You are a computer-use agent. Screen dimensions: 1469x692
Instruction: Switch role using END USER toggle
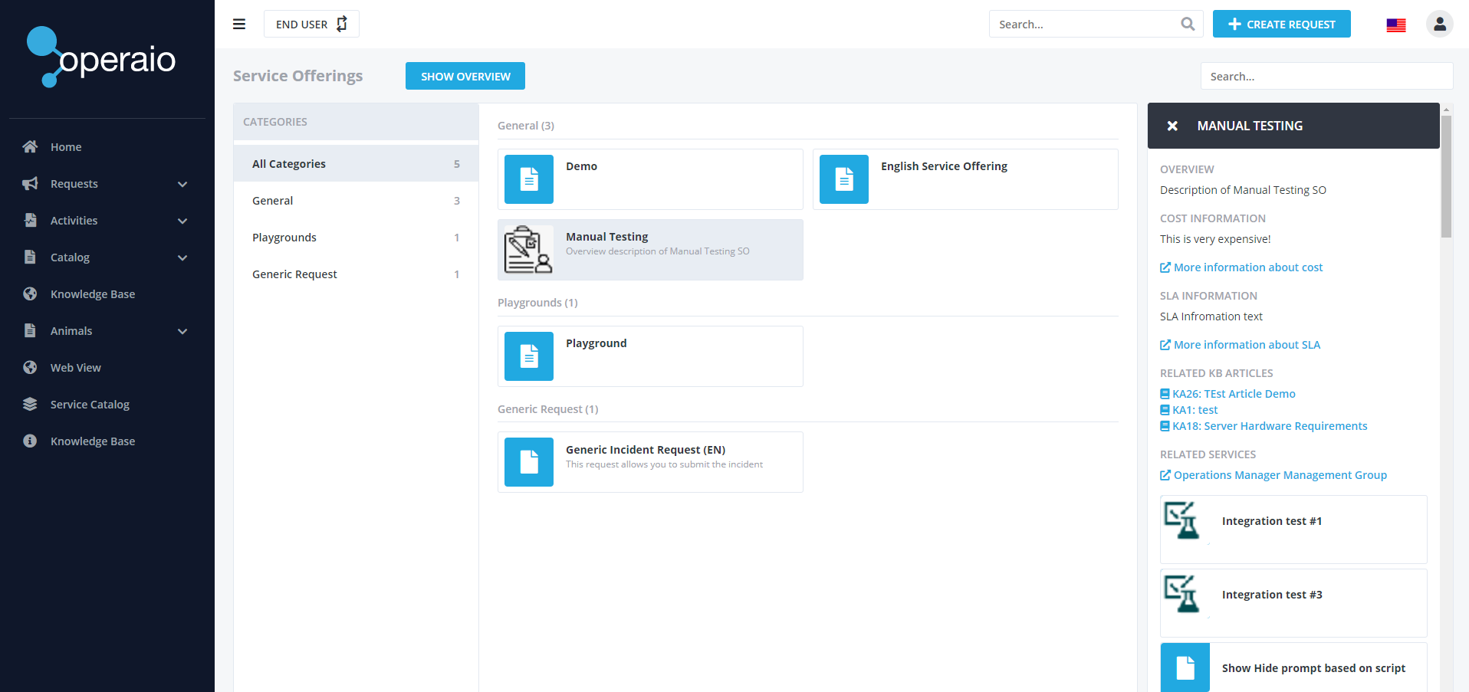(311, 24)
